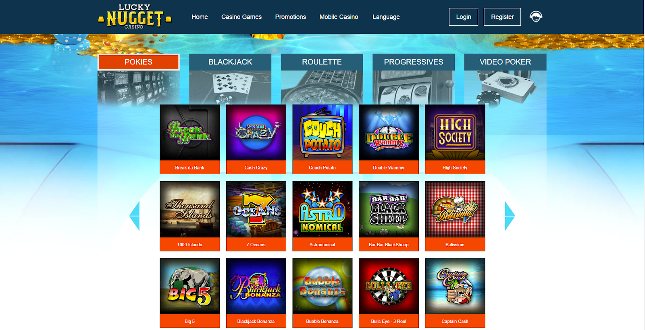Select the Astronomical game tile

[322, 216]
